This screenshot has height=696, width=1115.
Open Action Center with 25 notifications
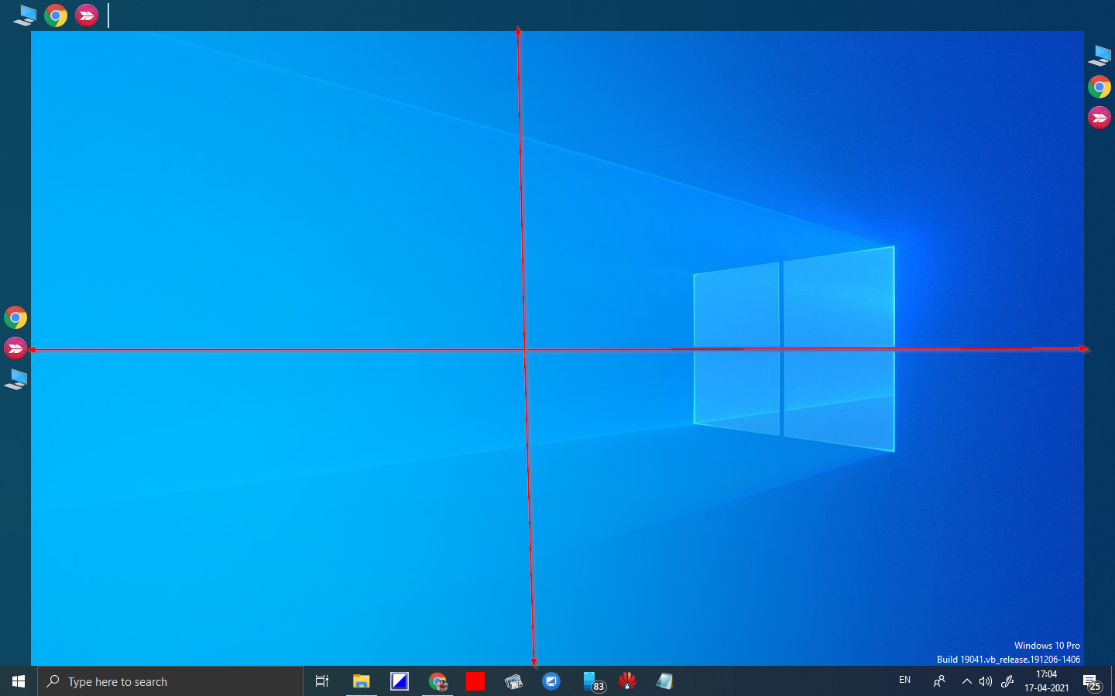click(1093, 682)
